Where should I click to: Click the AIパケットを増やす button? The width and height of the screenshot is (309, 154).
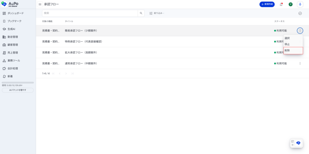18,90
